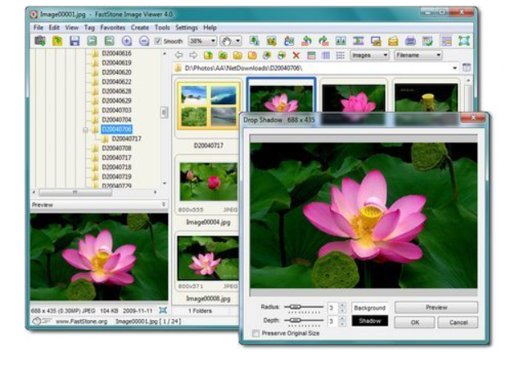This screenshot has height=374, width=506.
Task: Click the www.FastStone.org link
Action: tap(81, 322)
